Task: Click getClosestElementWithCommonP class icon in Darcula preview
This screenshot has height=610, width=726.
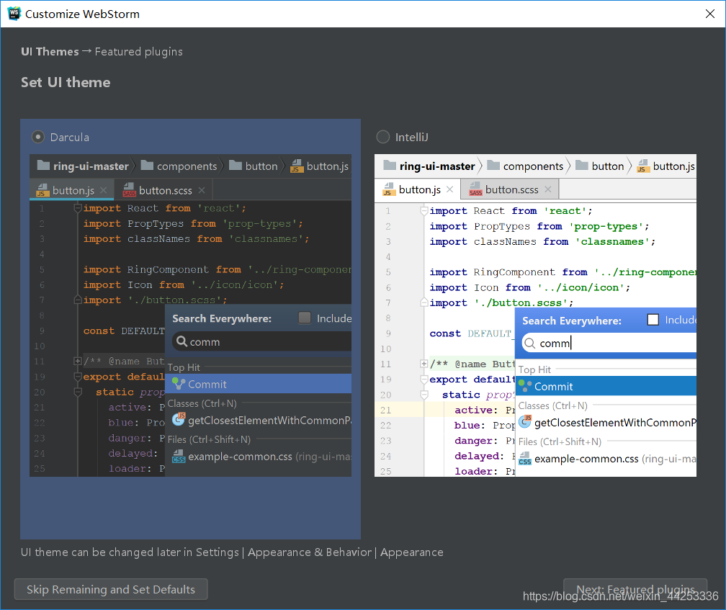Action: tap(179, 419)
